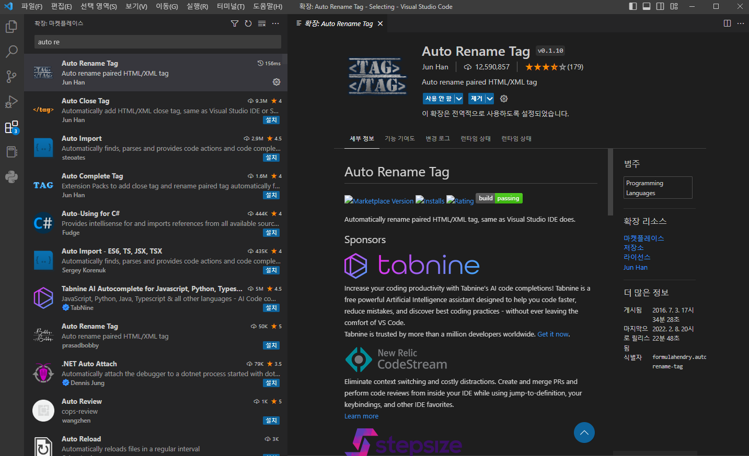
Task: Open the Marketplace Version link
Action: coord(379,200)
